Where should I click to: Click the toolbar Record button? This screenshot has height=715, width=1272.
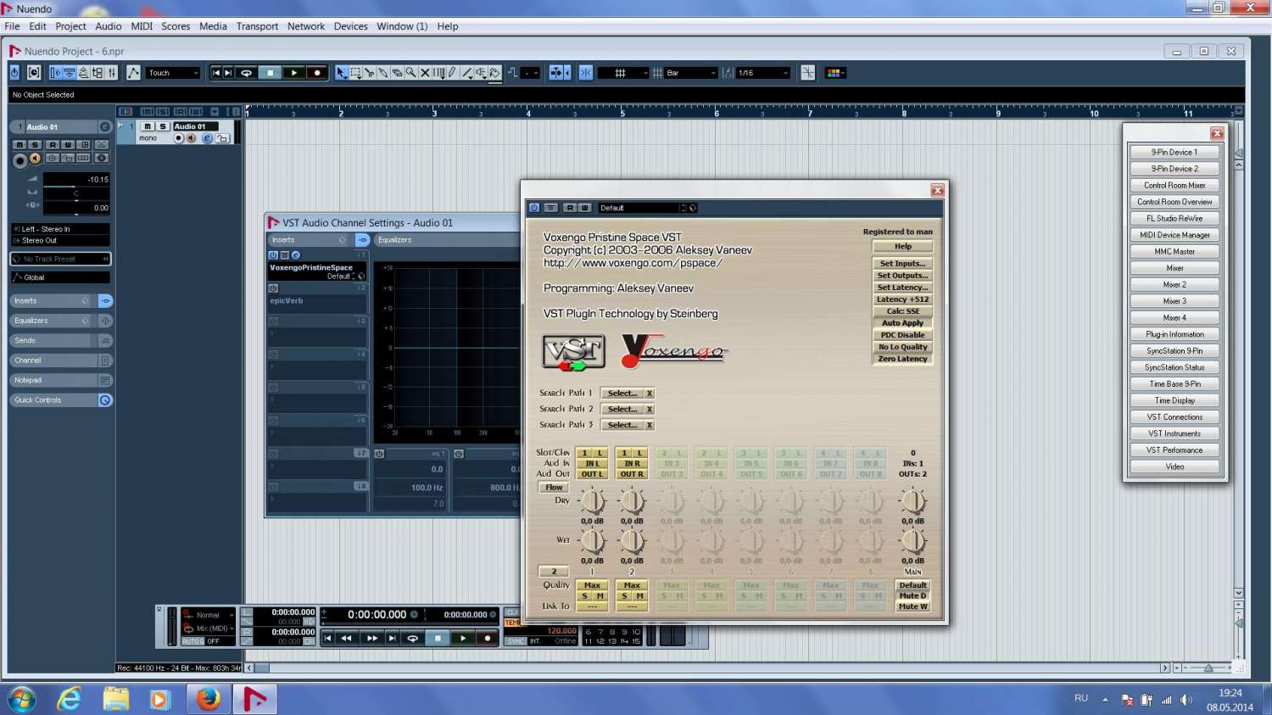(317, 73)
